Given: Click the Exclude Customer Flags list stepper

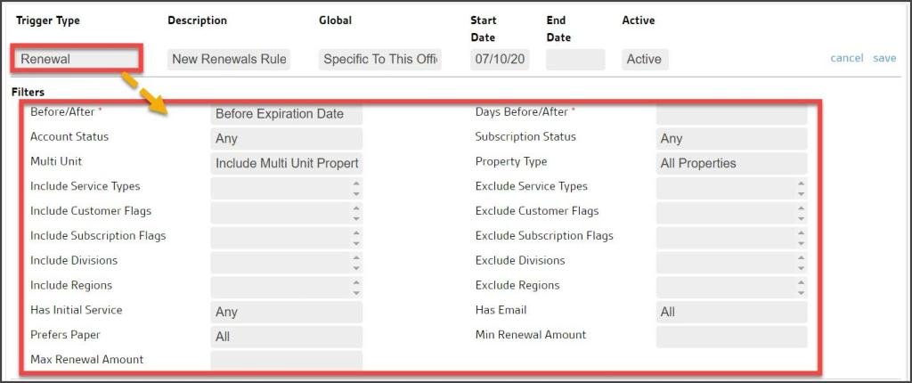Looking at the screenshot, I should click(802, 213).
